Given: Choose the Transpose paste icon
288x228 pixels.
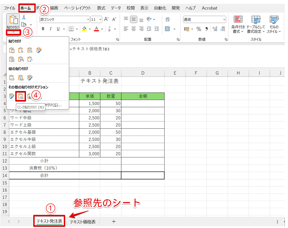Looking at the screenshot, I should click(x=30, y=59).
